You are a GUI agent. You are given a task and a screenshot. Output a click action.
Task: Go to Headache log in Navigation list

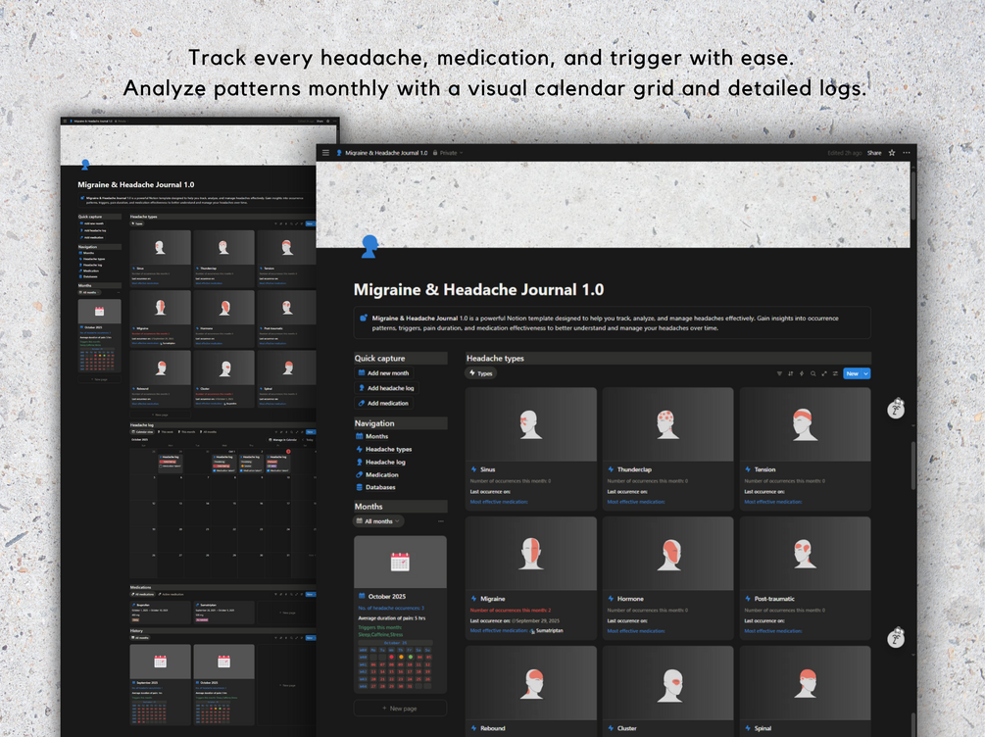tap(380, 462)
